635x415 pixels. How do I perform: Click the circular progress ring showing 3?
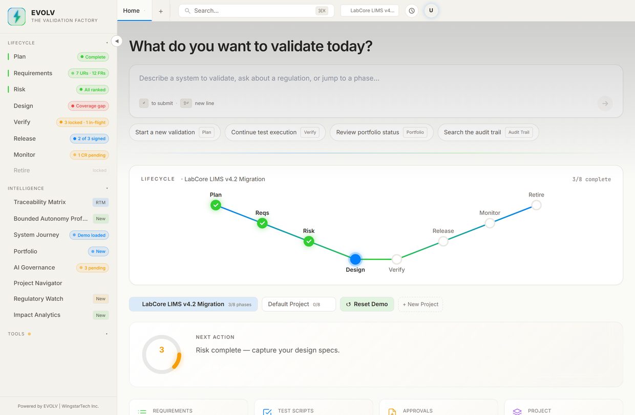coord(162,354)
